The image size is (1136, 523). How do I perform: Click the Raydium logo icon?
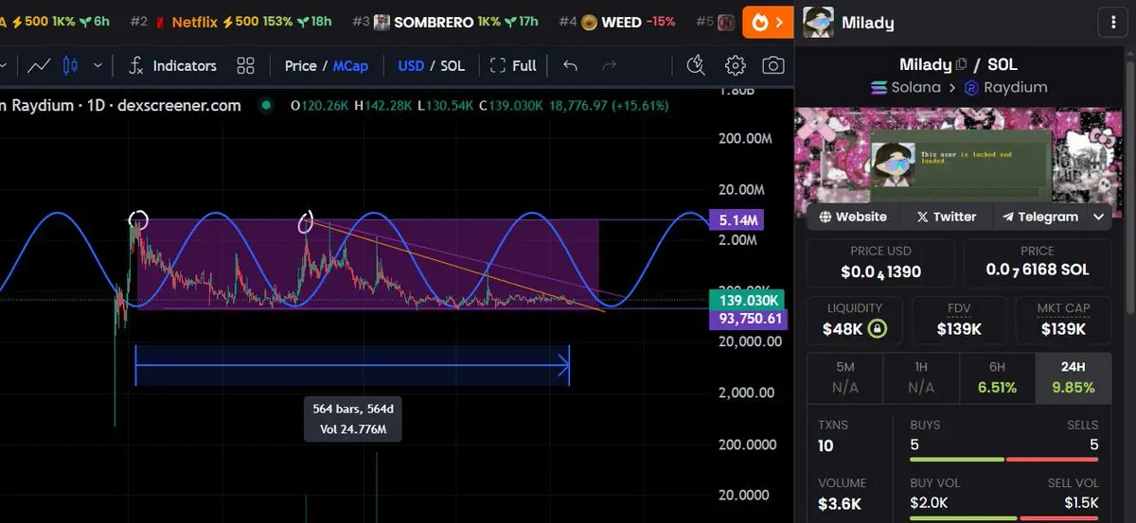(x=971, y=87)
